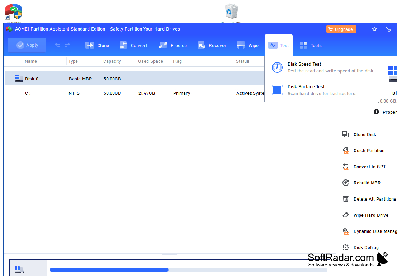Collapse the open Test toolbar menu
This screenshot has height=276, width=397.
(279, 45)
